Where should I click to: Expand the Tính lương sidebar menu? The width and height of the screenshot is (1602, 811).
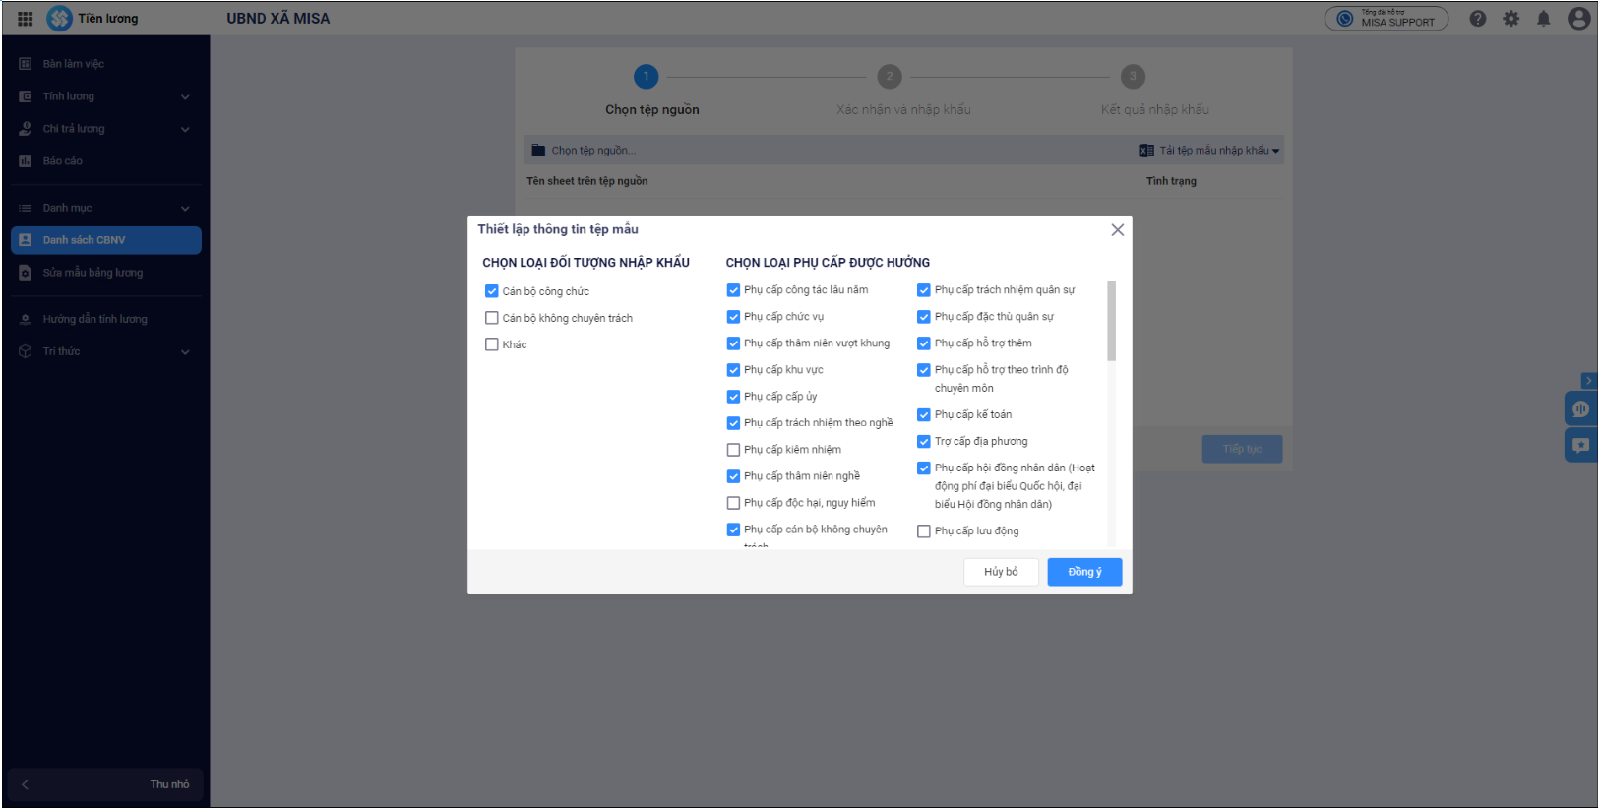tap(185, 97)
